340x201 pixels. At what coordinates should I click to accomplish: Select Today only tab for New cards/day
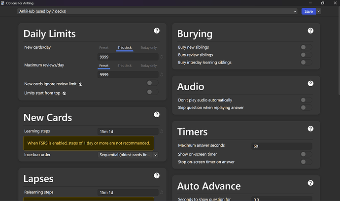coord(148,48)
